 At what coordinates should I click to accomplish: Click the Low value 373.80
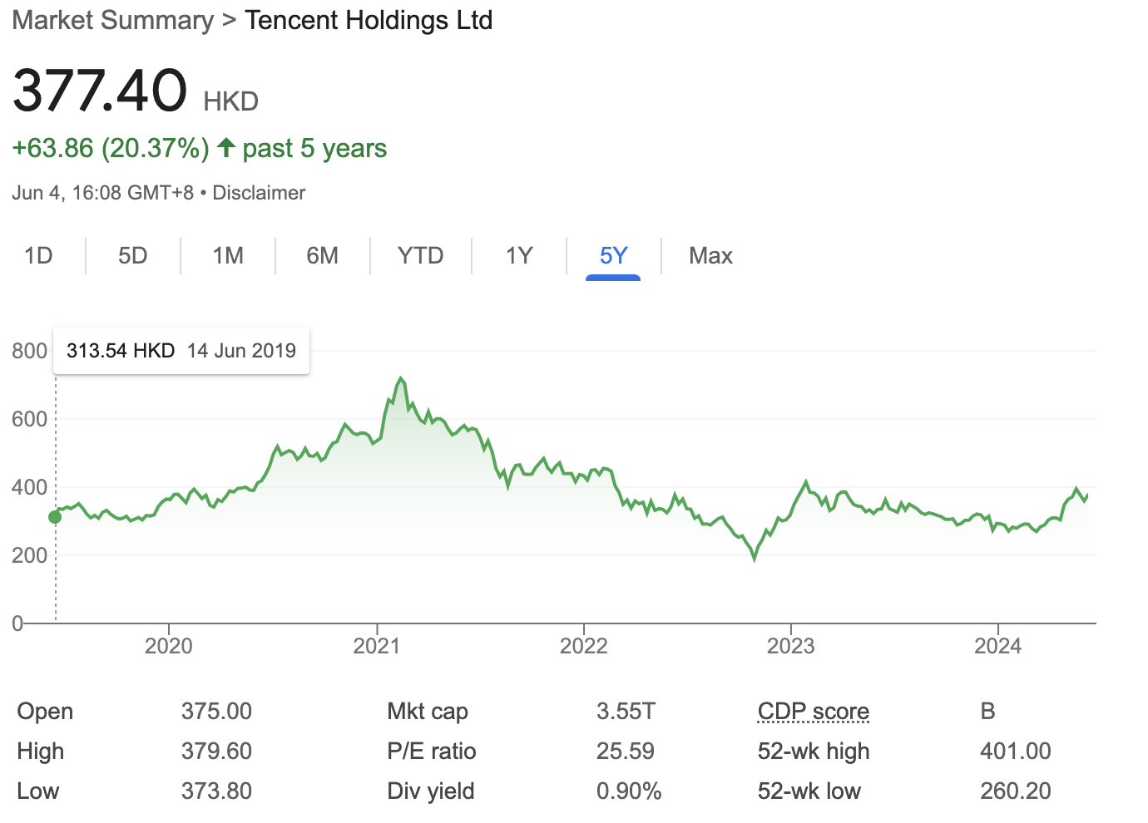(x=216, y=791)
